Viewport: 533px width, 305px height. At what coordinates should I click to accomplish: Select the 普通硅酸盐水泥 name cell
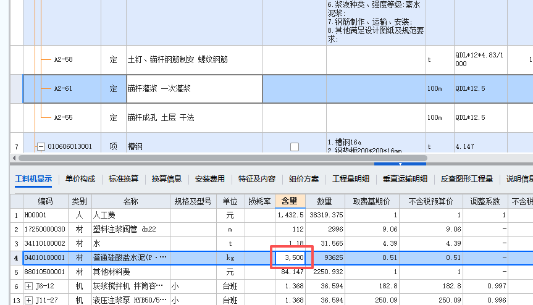130,257
